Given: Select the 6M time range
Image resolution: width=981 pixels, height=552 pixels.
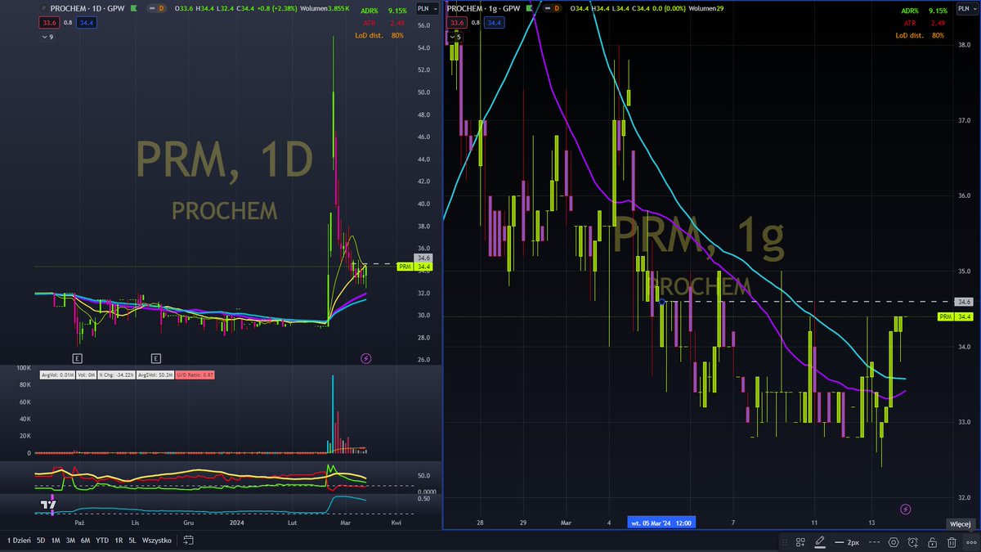Looking at the screenshot, I should coord(85,541).
